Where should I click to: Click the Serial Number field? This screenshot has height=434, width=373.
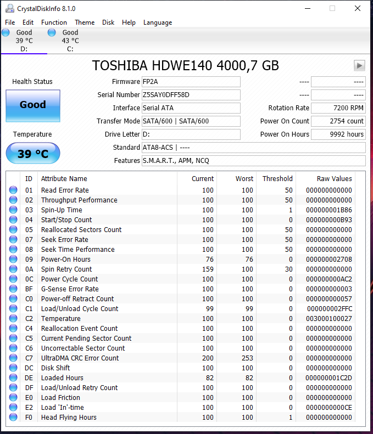[191, 95]
